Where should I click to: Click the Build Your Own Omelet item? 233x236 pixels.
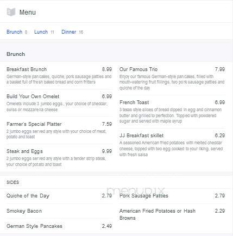pos(59,103)
